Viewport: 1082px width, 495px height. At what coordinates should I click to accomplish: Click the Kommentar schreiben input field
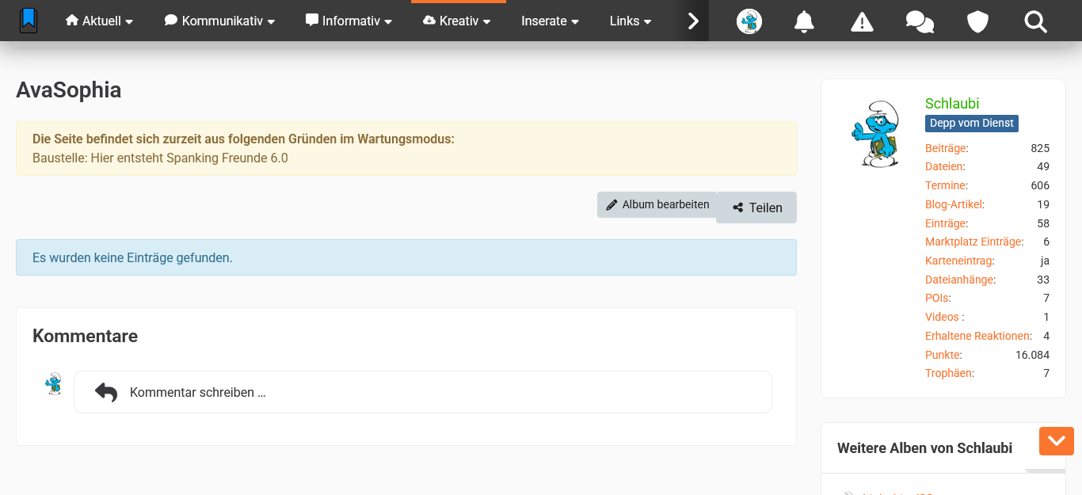(x=422, y=392)
